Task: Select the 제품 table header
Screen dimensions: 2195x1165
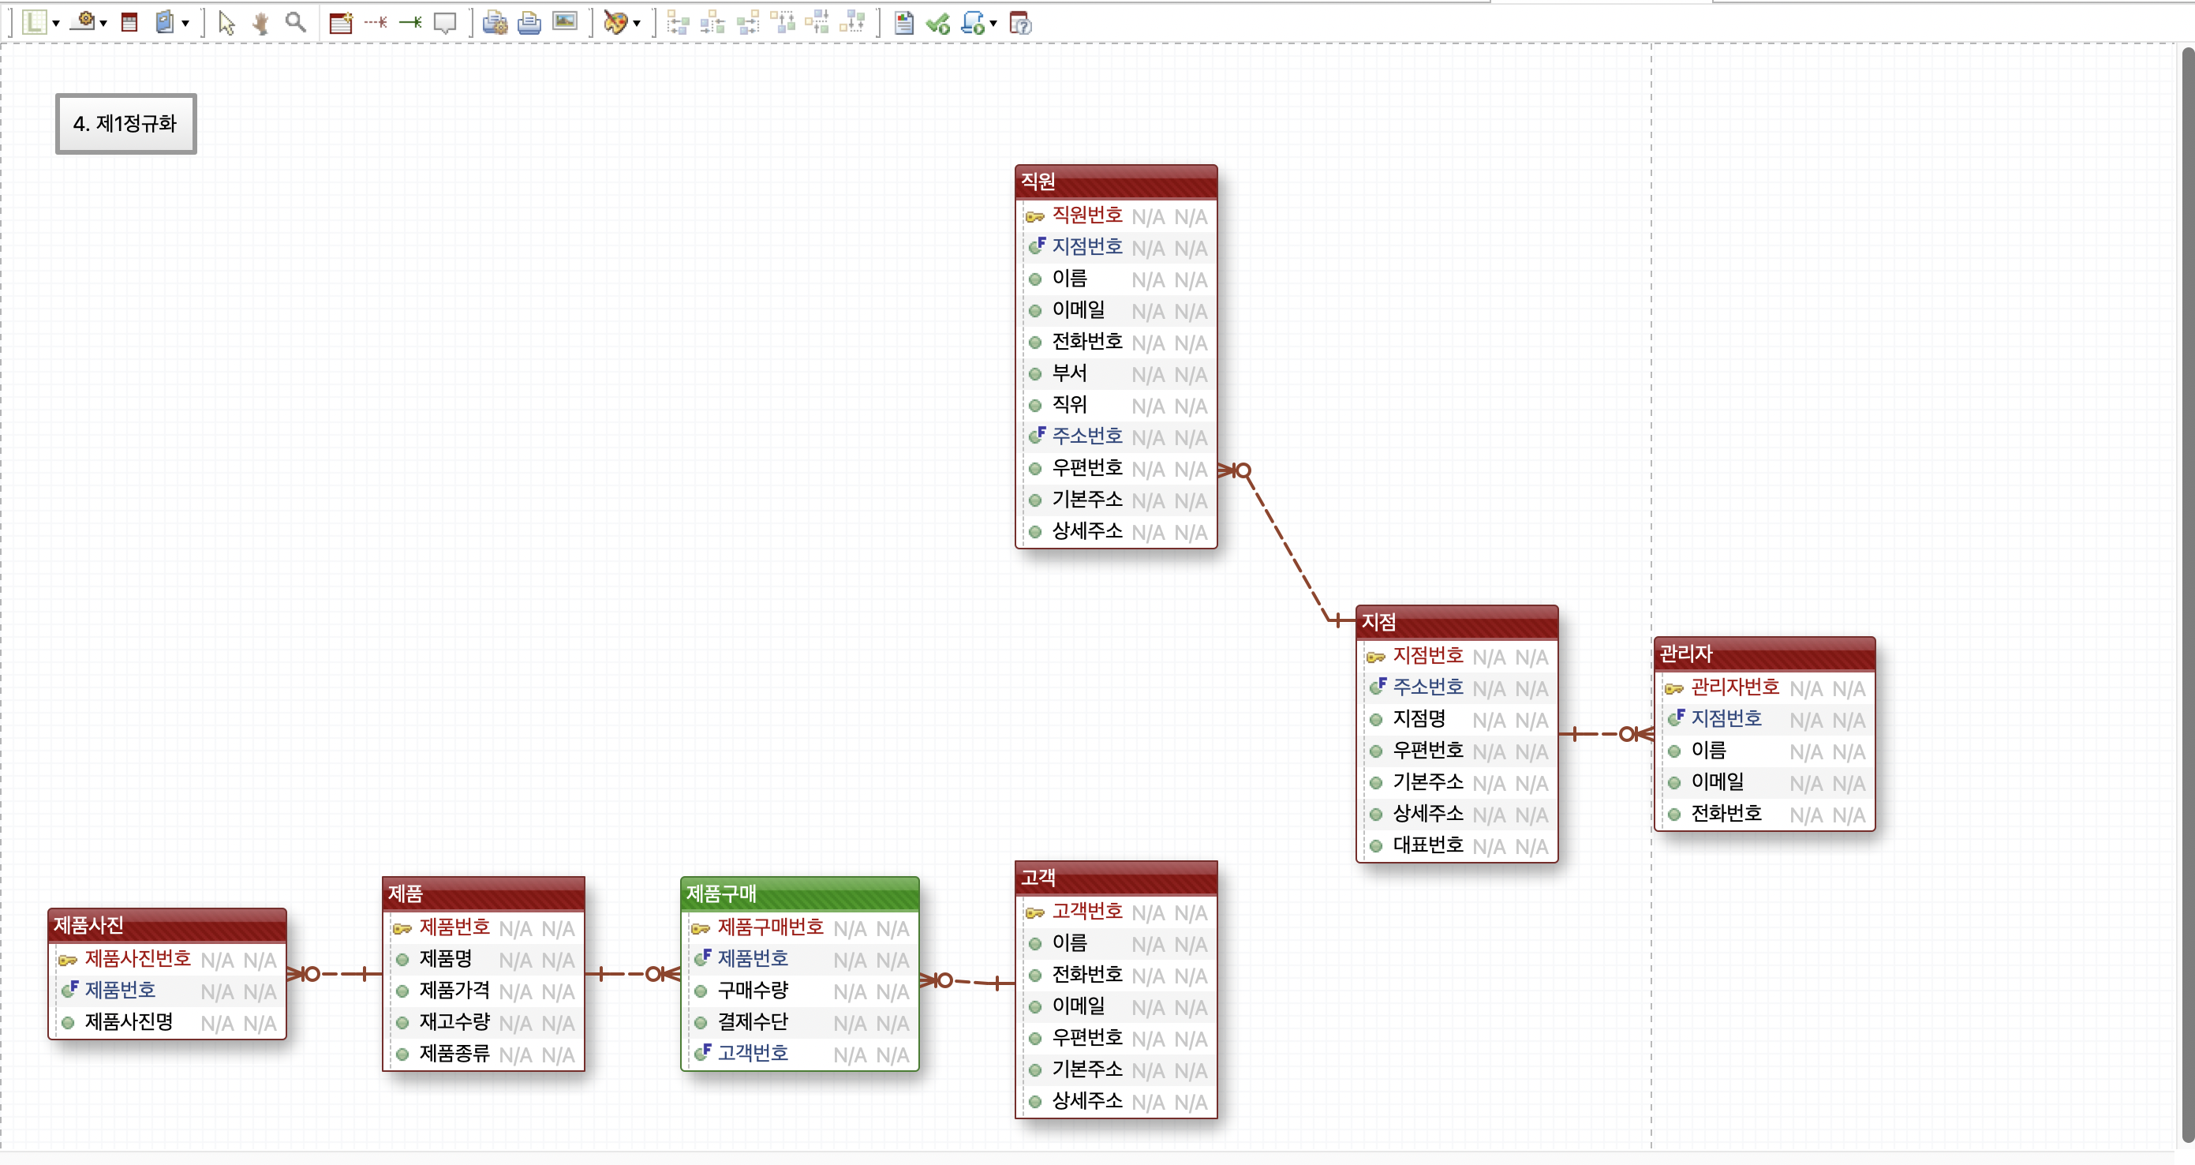Action: pos(484,894)
